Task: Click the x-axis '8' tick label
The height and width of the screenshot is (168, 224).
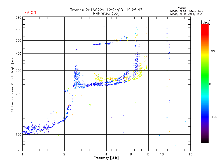Action: [148, 154]
